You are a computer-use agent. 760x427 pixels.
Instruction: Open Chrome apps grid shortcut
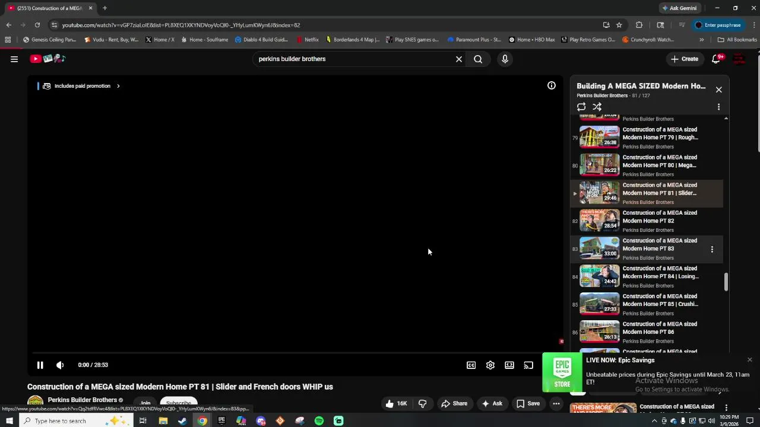8,40
